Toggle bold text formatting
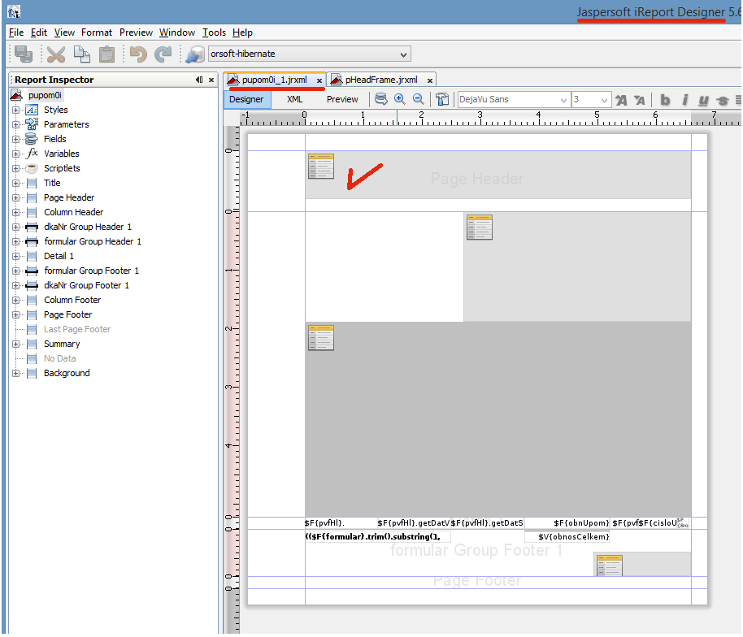 coord(665,100)
